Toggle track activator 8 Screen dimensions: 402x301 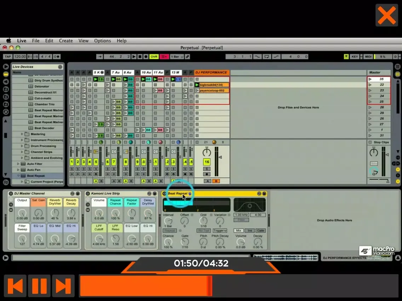coord(126,162)
